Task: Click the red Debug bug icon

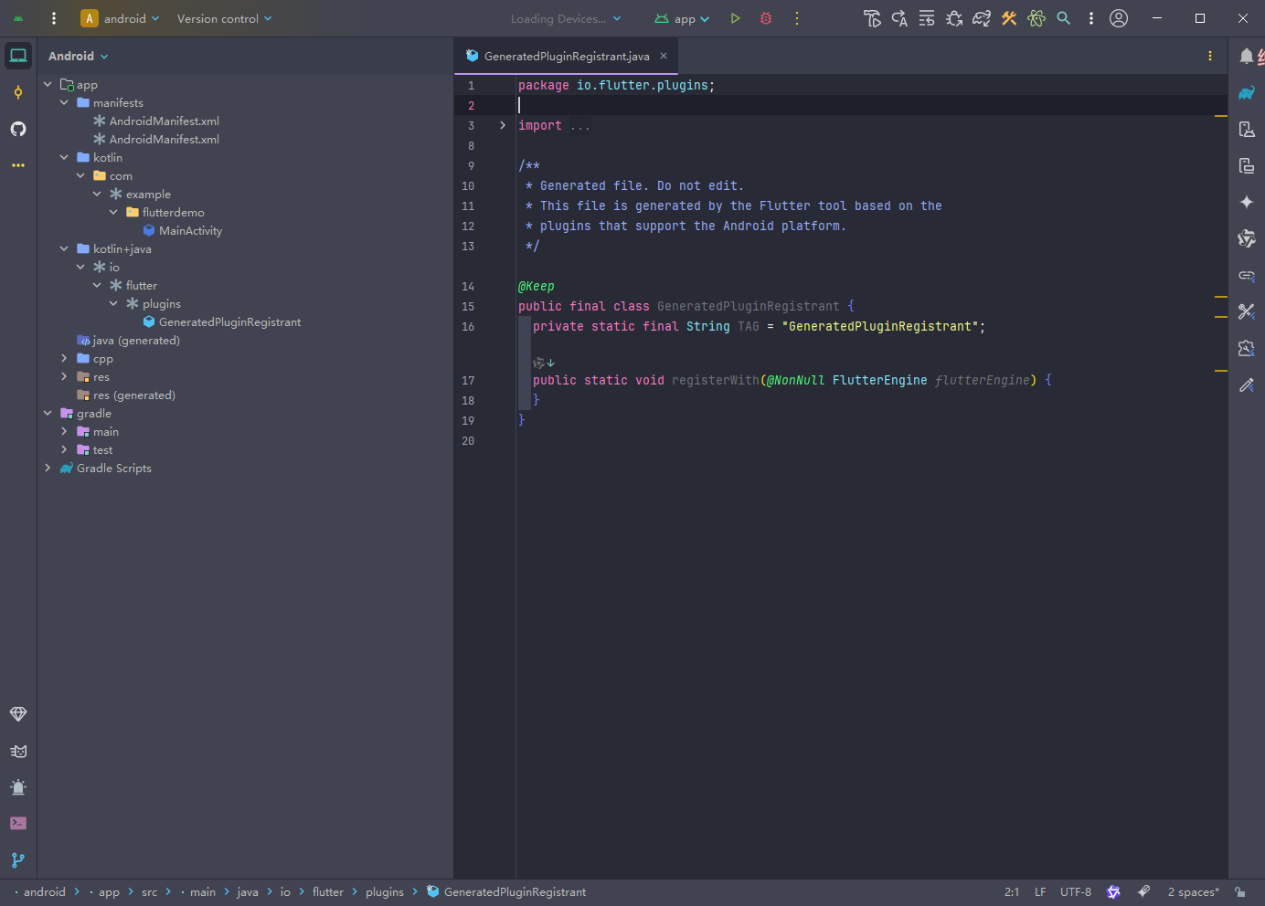Action: [x=766, y=18]
